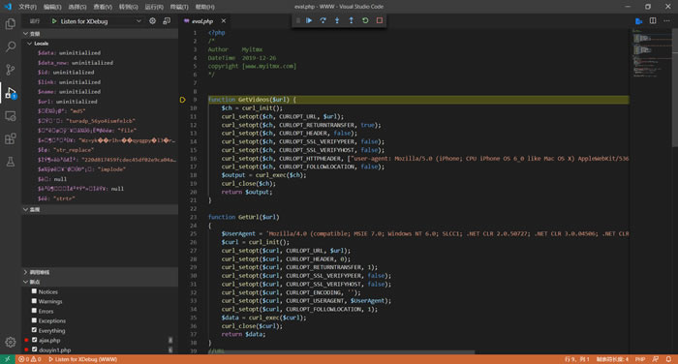This screenshot has width=678, height=364.
Task: Open the Search view in activity bar
Action: 11,46
